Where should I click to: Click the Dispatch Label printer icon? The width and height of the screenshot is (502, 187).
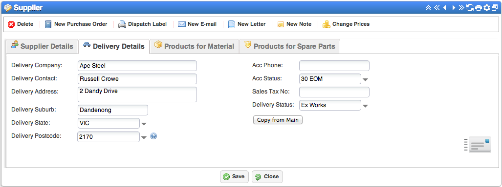click(x=122, y=24)
